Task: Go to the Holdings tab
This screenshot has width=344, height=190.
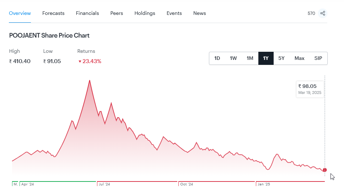Action: coord(145,13)
